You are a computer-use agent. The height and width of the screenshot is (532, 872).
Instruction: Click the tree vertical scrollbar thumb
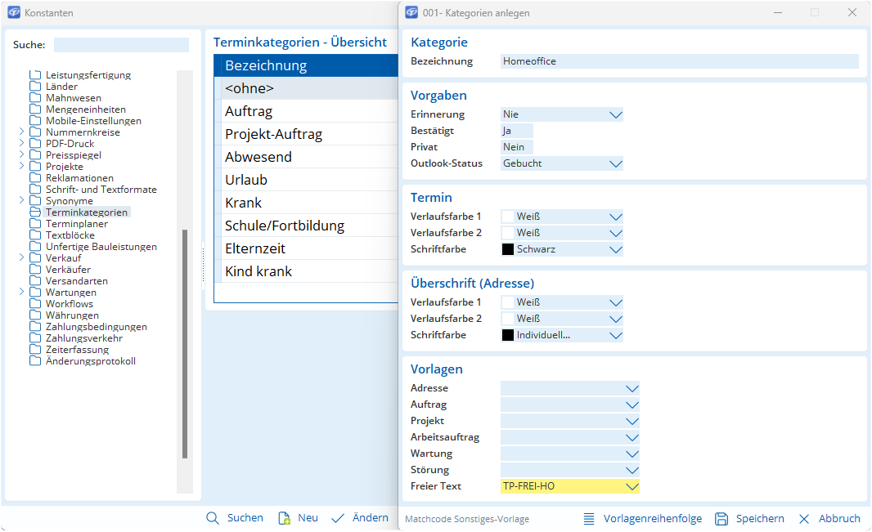pos(185,344)
